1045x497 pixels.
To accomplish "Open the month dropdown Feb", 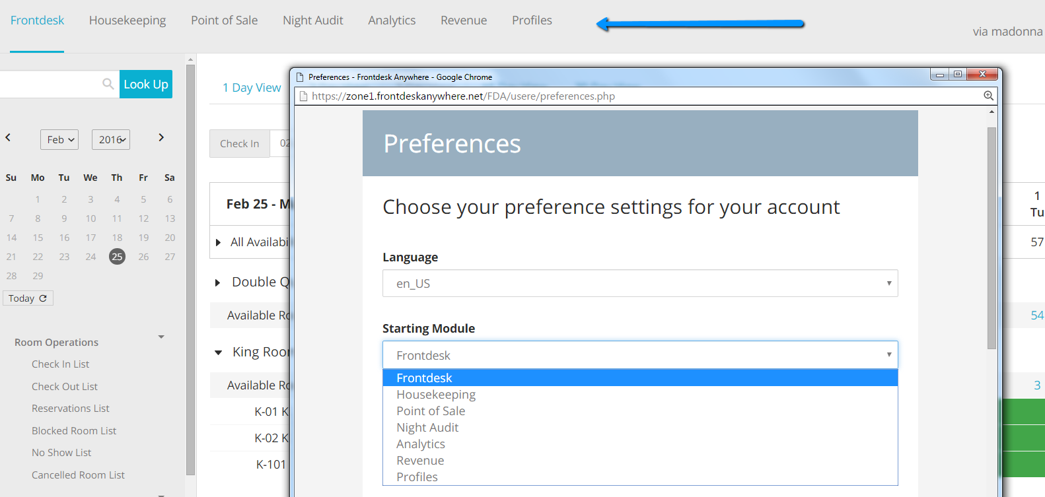I will 59,139.
